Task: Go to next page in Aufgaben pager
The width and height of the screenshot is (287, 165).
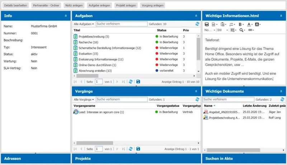Action: pos(117,82)
